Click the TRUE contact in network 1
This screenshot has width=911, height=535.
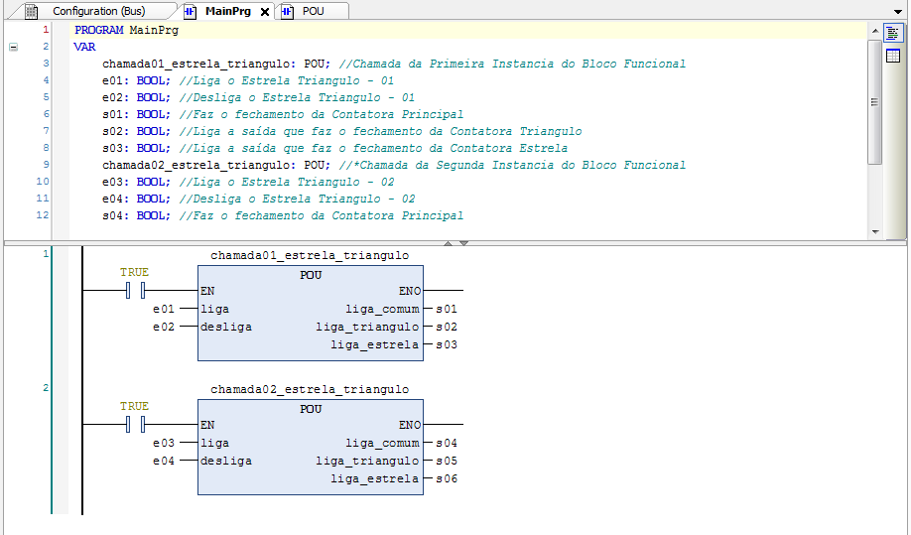(136, 291)
